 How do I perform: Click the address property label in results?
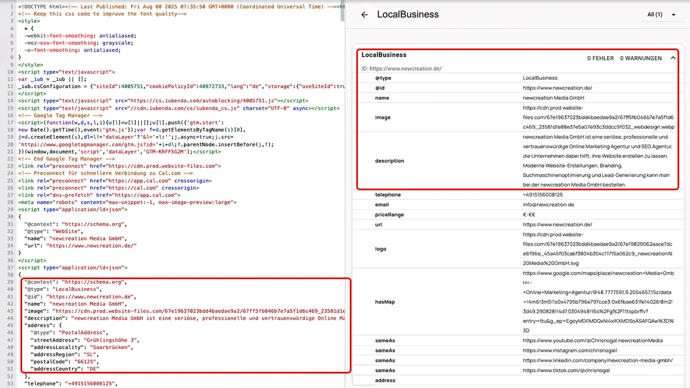[x=385, y=380]
